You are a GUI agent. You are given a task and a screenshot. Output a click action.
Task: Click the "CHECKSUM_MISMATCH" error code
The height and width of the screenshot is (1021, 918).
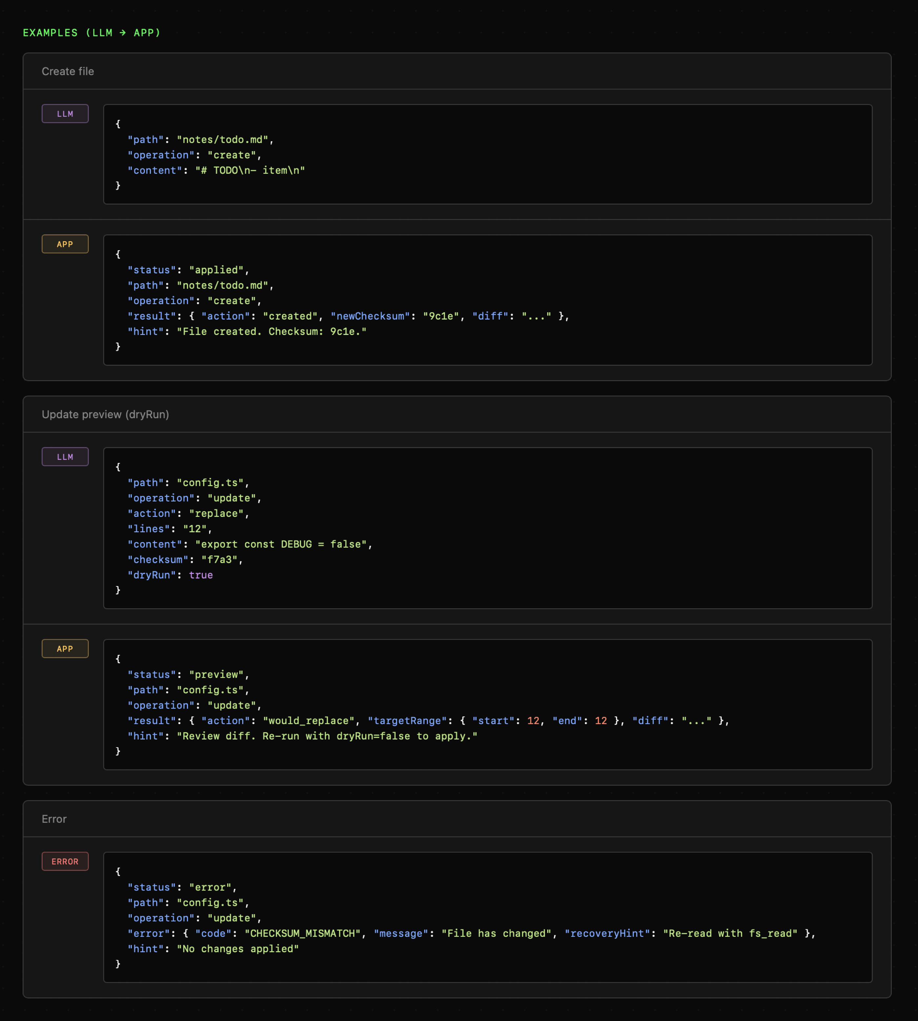pos(303,934)
